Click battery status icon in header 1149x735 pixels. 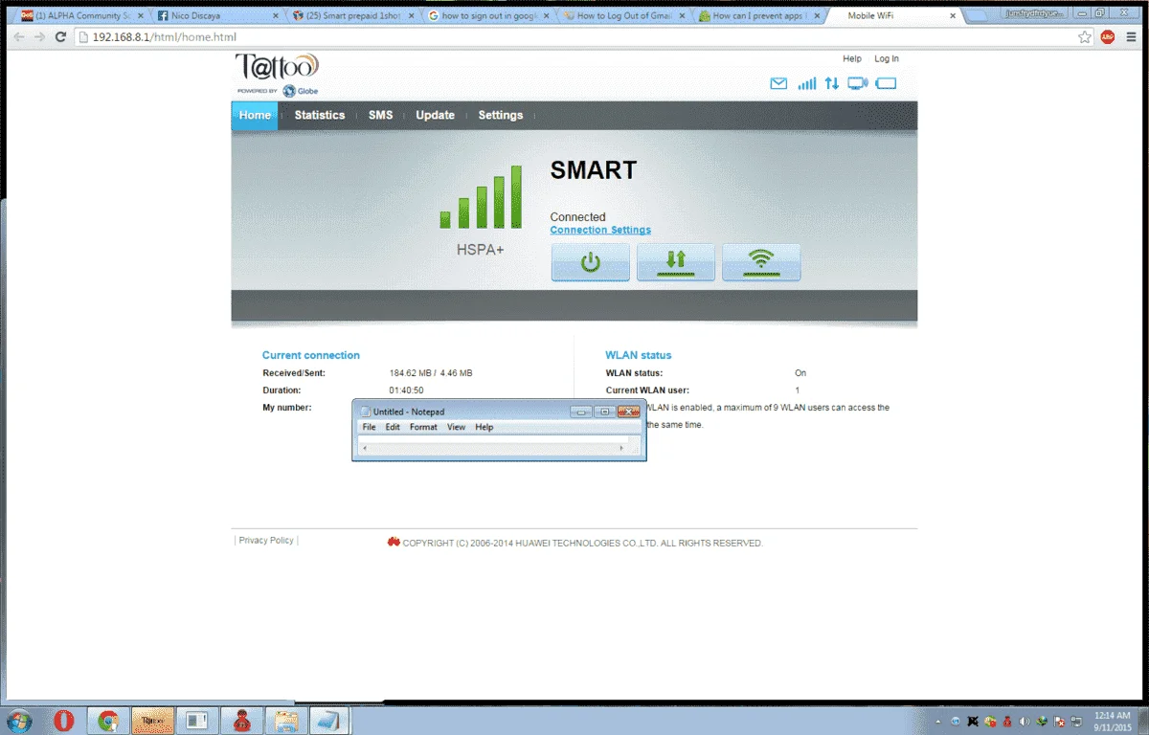click(886, 83)
